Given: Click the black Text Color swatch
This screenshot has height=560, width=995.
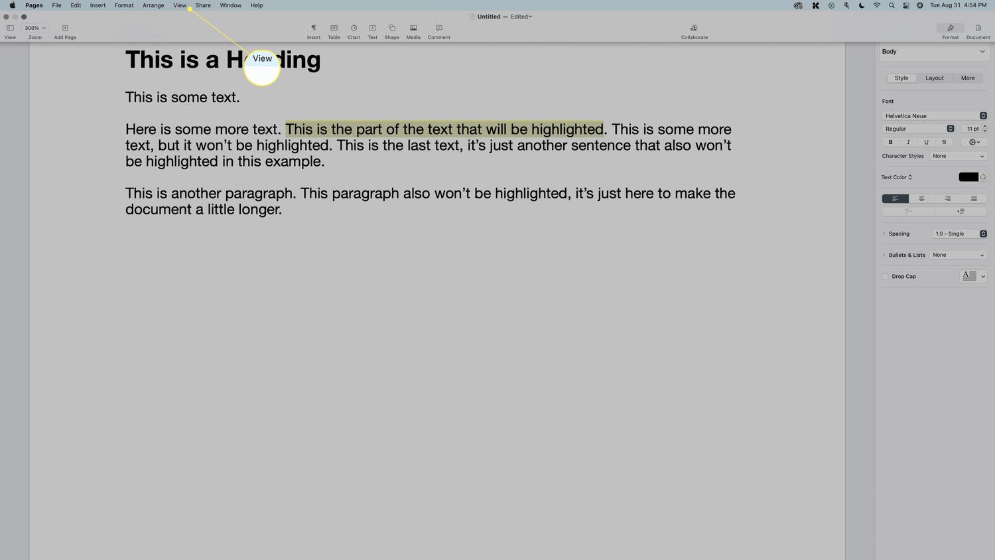Looking at the screenshot, I should point(968,177).
